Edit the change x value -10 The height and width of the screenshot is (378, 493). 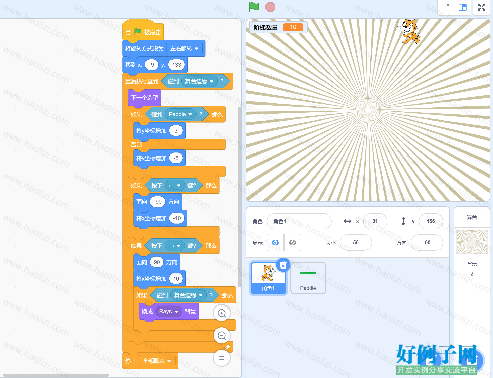177,218
